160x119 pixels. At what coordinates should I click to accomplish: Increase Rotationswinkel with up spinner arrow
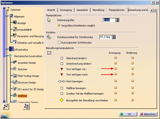114,36
